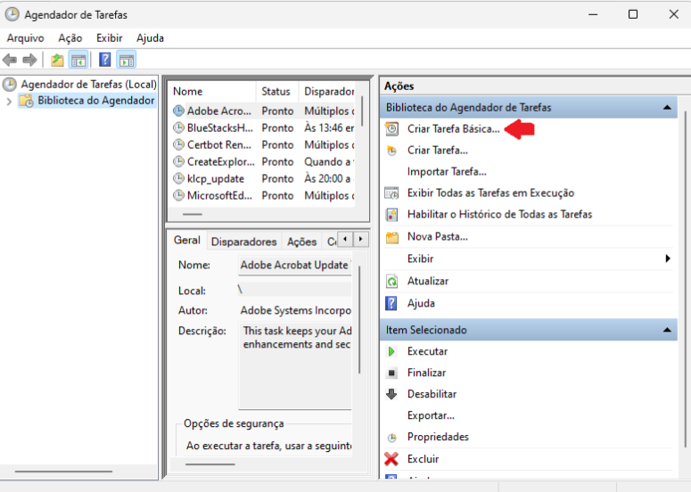Click the Às 13:46 trigger cell
This screenshot has height=492, width=691.
click(x=329, y=128)
